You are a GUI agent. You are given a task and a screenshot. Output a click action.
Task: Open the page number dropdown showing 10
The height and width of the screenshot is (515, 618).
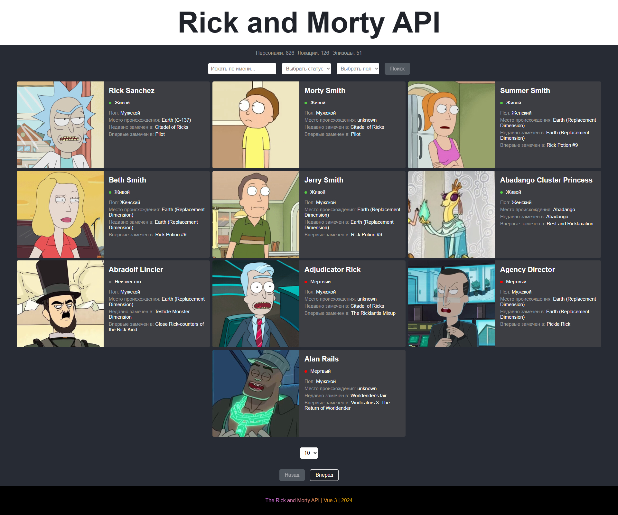coord(309,453)
